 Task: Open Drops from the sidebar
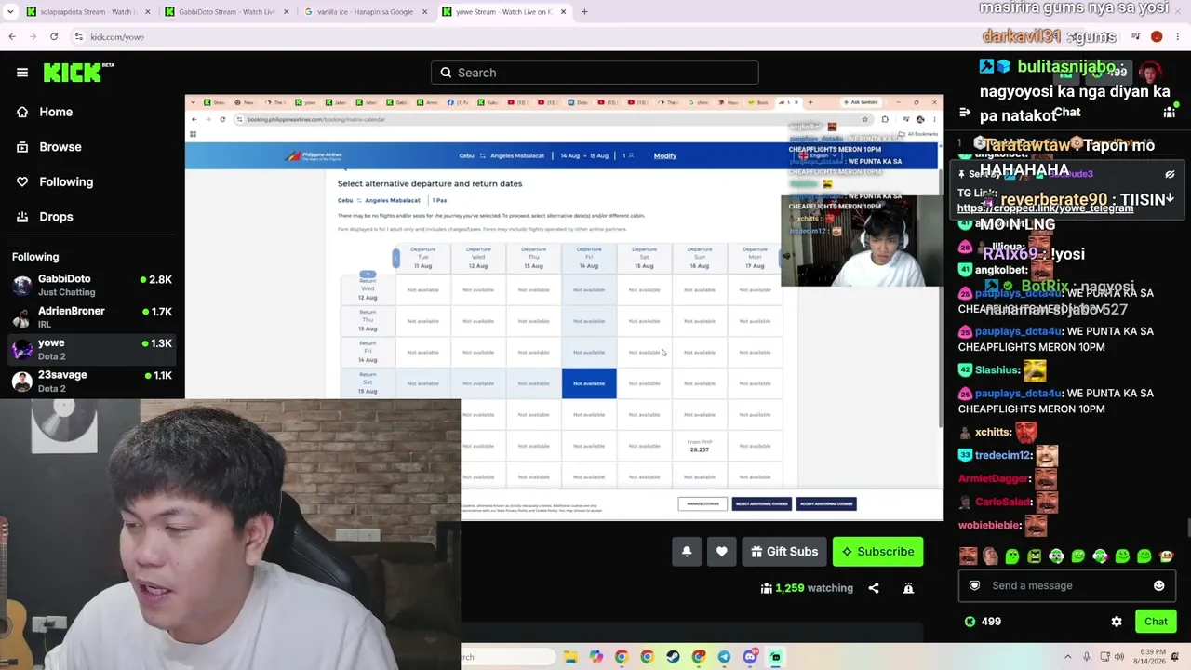tap(56, 217)
